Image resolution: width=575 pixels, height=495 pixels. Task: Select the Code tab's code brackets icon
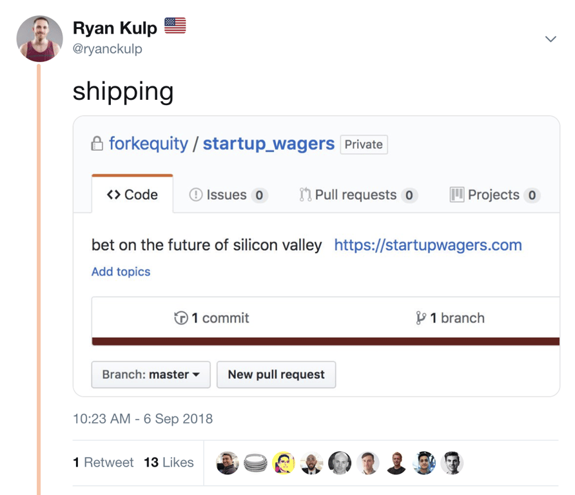click(115, 194)
